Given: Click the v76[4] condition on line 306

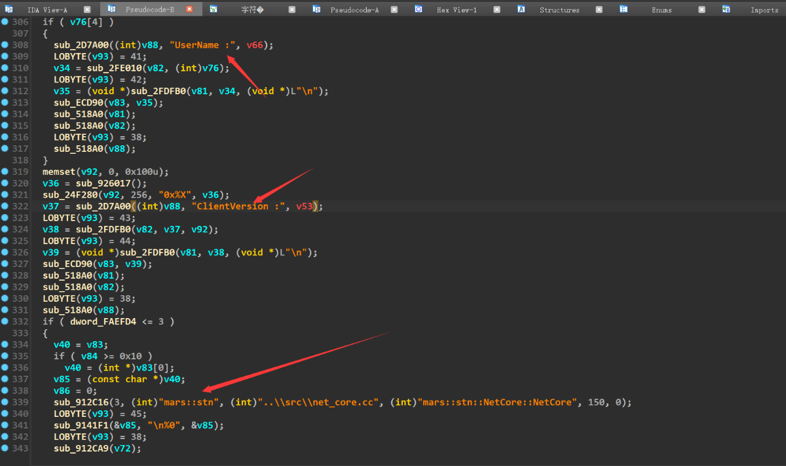Looking at the screenshot, I should click(x=86, y=22).
